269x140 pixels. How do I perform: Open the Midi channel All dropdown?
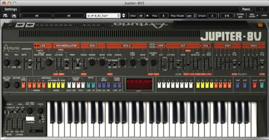point(141,16)
